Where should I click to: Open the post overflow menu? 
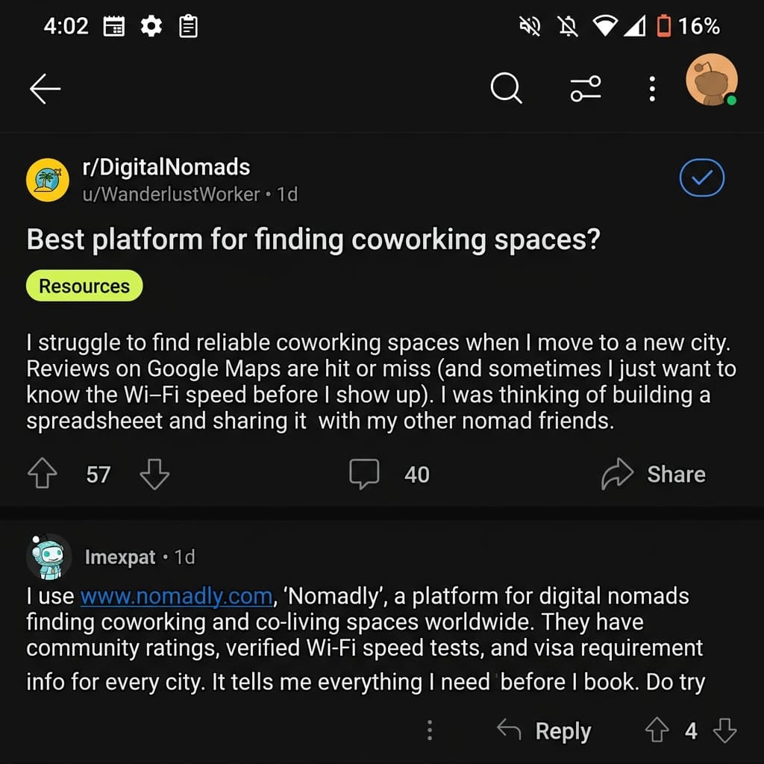pos(651,88)
